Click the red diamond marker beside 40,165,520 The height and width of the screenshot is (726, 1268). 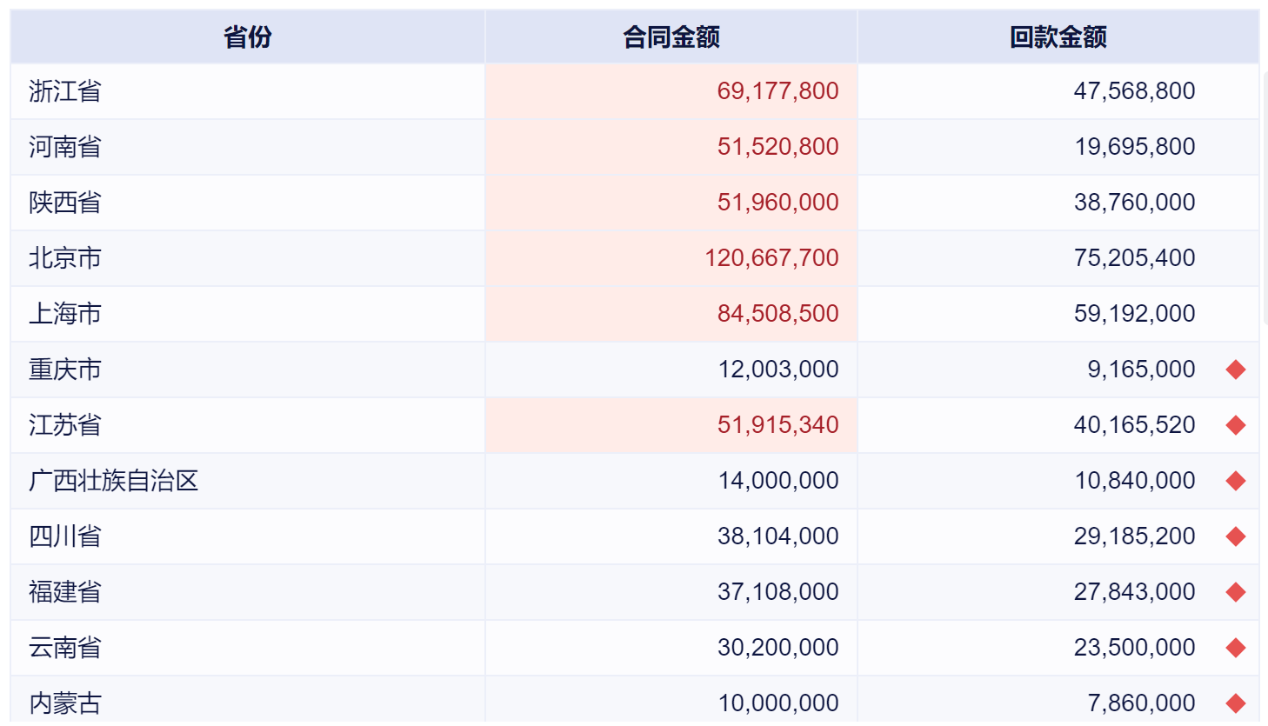[1236, 425]
